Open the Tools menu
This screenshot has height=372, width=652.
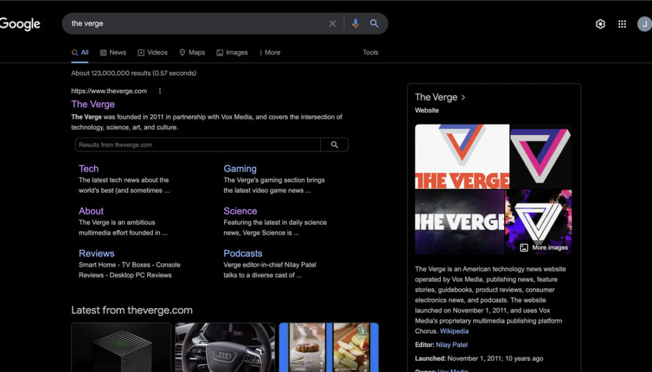[370, 52]
